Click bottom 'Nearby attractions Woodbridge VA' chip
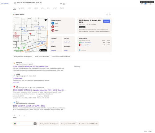Screen dimensions: 155x133 (49, 124)
